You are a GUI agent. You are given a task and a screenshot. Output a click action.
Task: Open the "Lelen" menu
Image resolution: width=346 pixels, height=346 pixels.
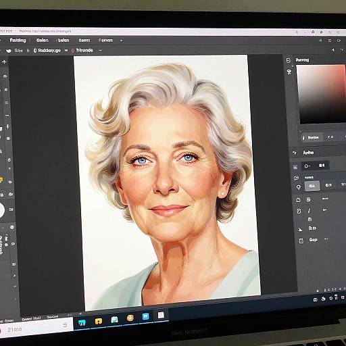click(x=64, y=41)
